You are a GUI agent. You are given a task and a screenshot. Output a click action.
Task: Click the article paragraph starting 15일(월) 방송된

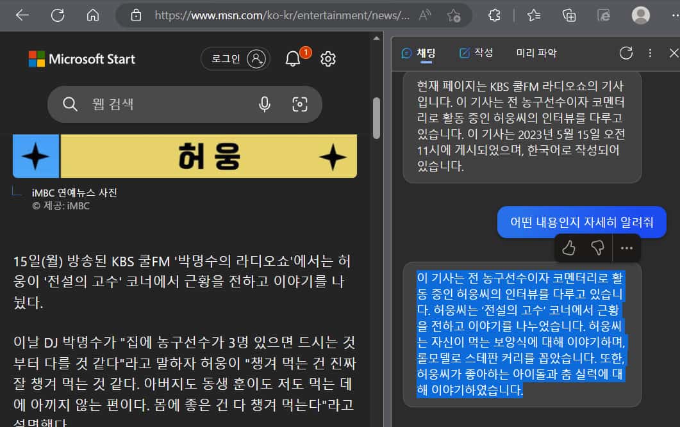(182, 282)
